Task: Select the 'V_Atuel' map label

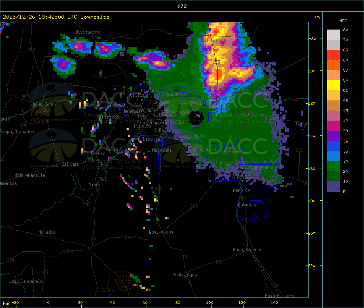Action: coord(208,150)
